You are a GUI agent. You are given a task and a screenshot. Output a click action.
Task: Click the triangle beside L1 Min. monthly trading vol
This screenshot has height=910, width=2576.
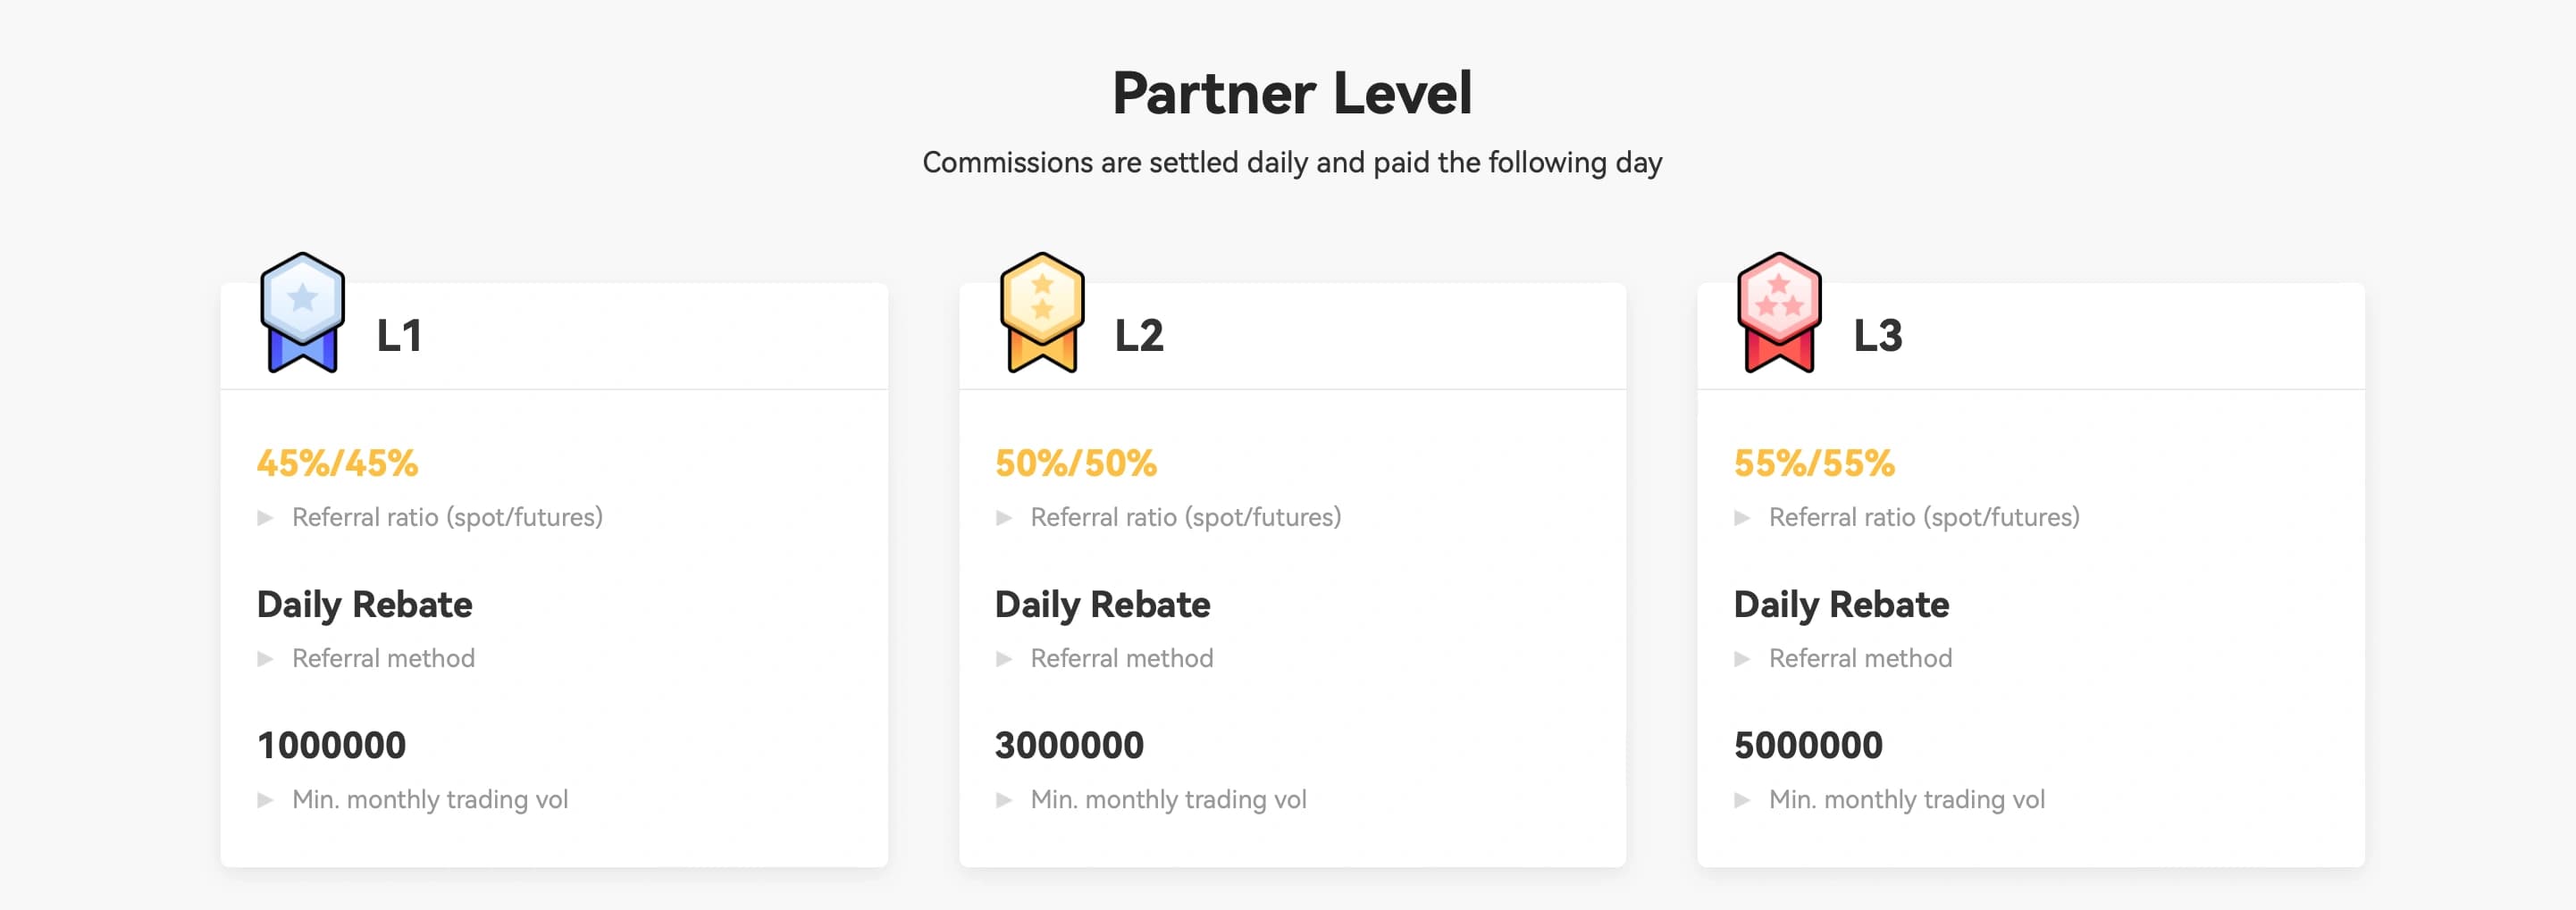265,800
